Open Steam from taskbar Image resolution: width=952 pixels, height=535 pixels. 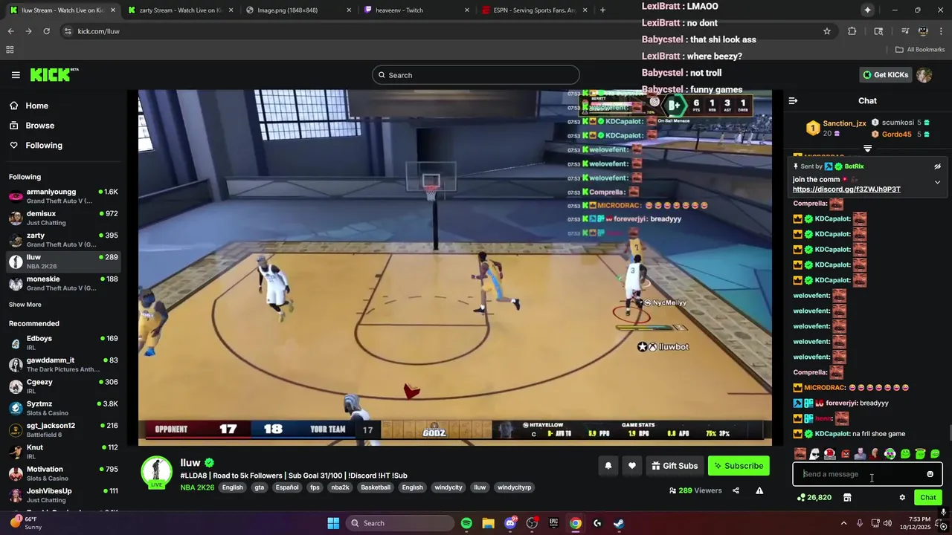click(x=619, y=523)
